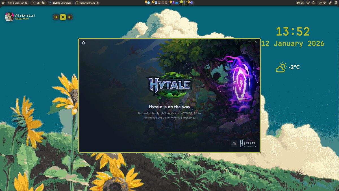This screenshot has width=339, height=191.
Task: Click the Tatsuya Kitani artist label on desktop
Action: point(21,19)
